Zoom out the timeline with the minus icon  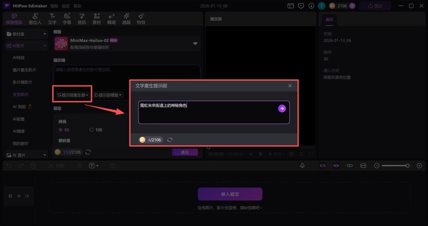(377, 166)
